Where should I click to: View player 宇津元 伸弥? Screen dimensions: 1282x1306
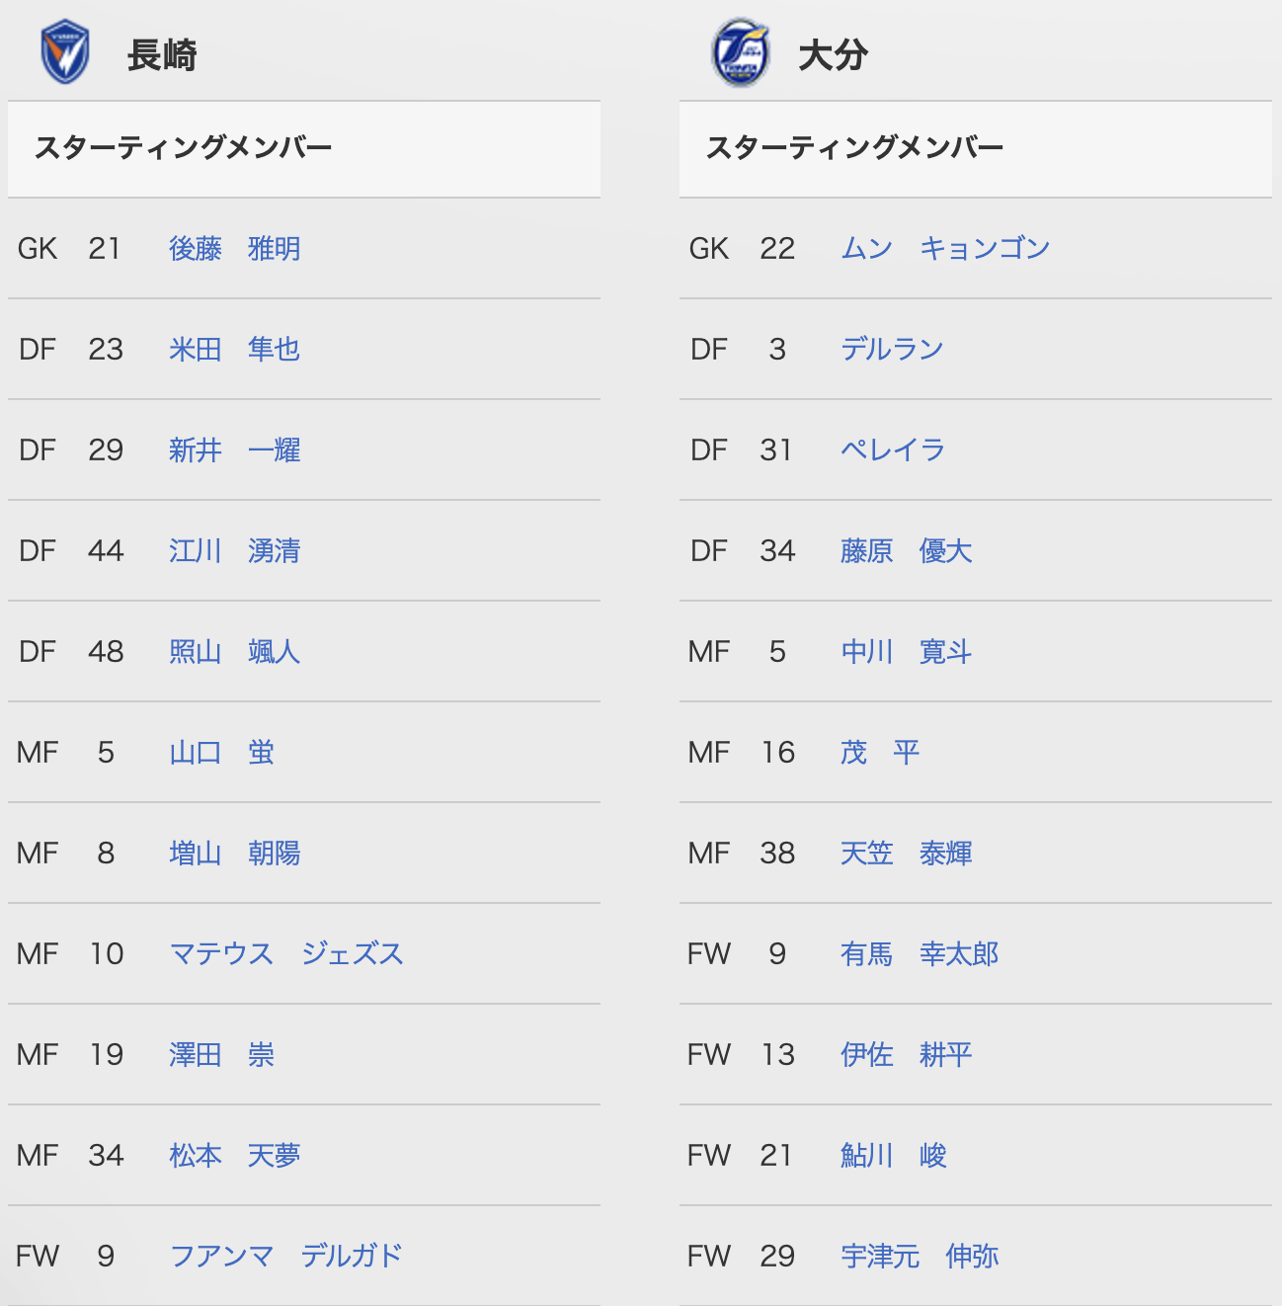pyautogui.click(x=920, y=1256)
